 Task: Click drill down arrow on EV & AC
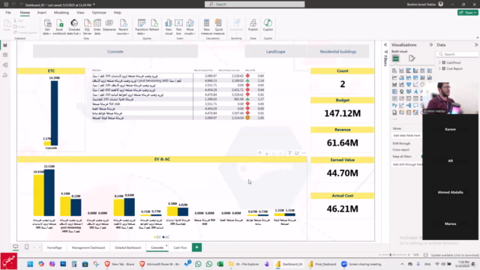click(267, 153)
